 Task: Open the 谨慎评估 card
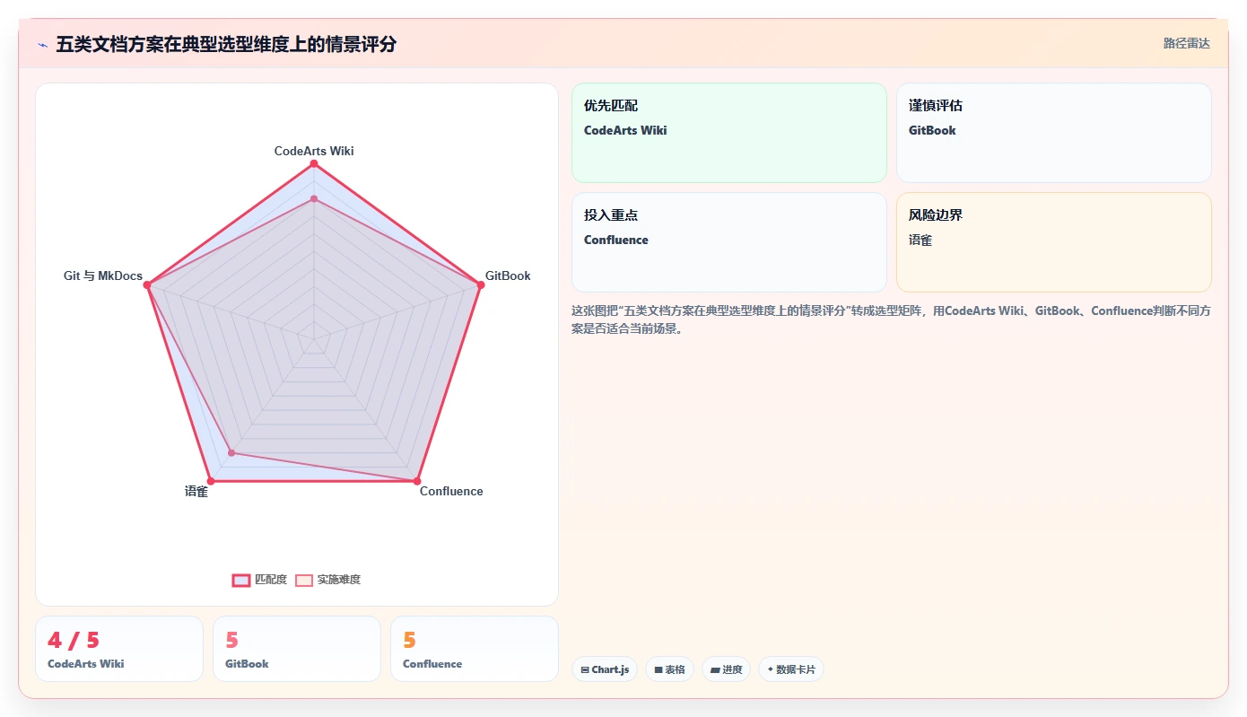click(x=1054, y=133)
